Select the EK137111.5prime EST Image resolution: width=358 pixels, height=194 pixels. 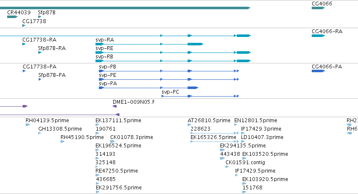[x=97, y=125]
